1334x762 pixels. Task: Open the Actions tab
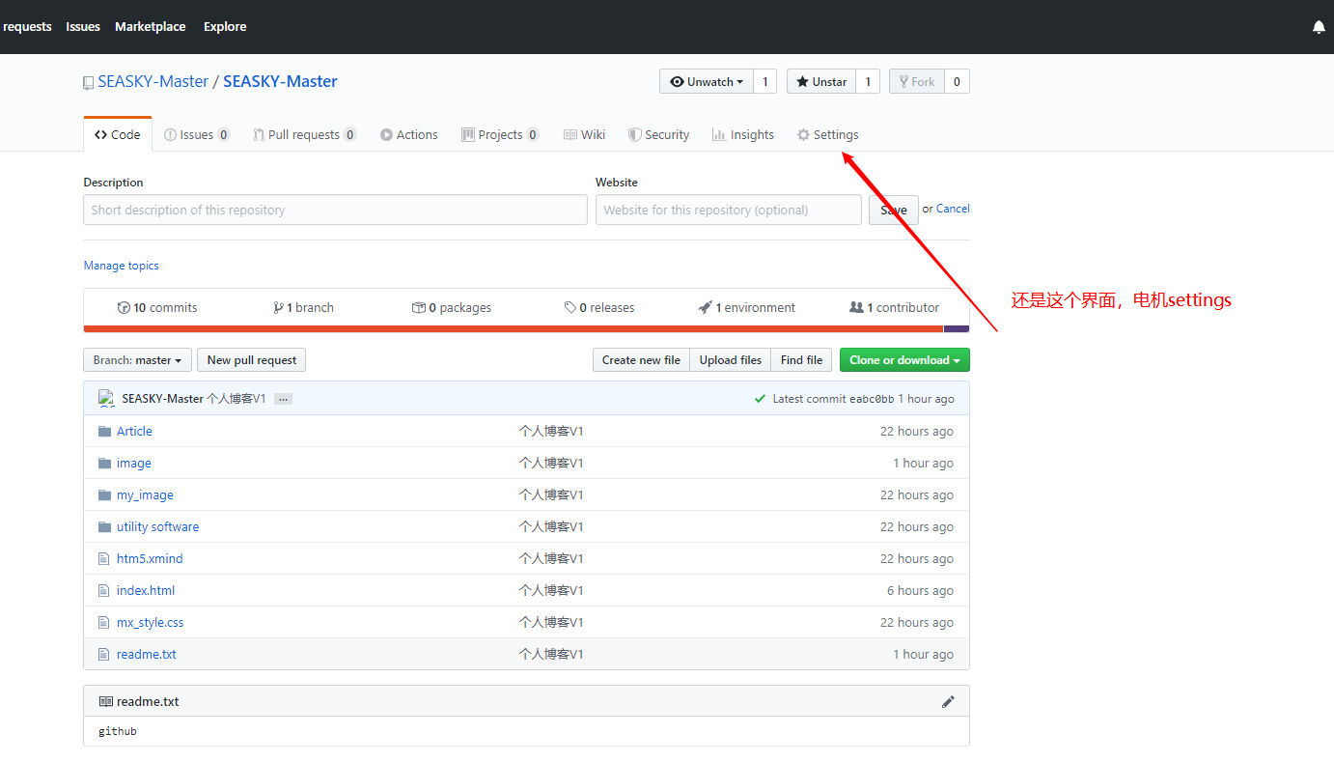pyautogui.click(x=409, y=135)
